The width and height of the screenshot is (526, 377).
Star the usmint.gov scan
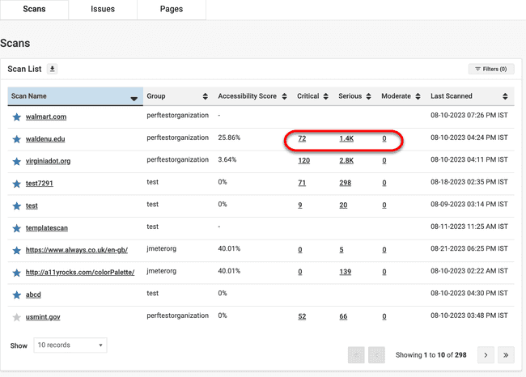coord(16,316)
